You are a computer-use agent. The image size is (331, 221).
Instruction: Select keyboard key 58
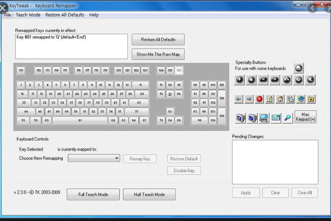coord(23,120)
